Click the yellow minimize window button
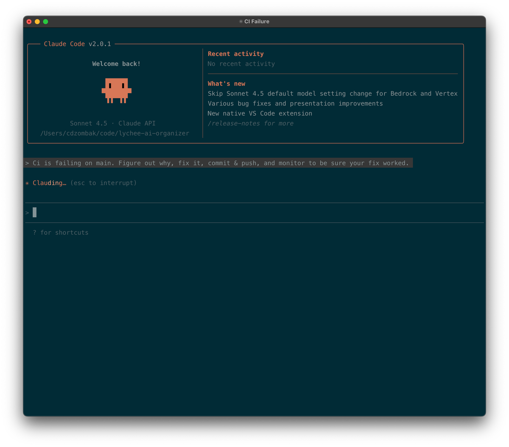 (x=37, y=22)
